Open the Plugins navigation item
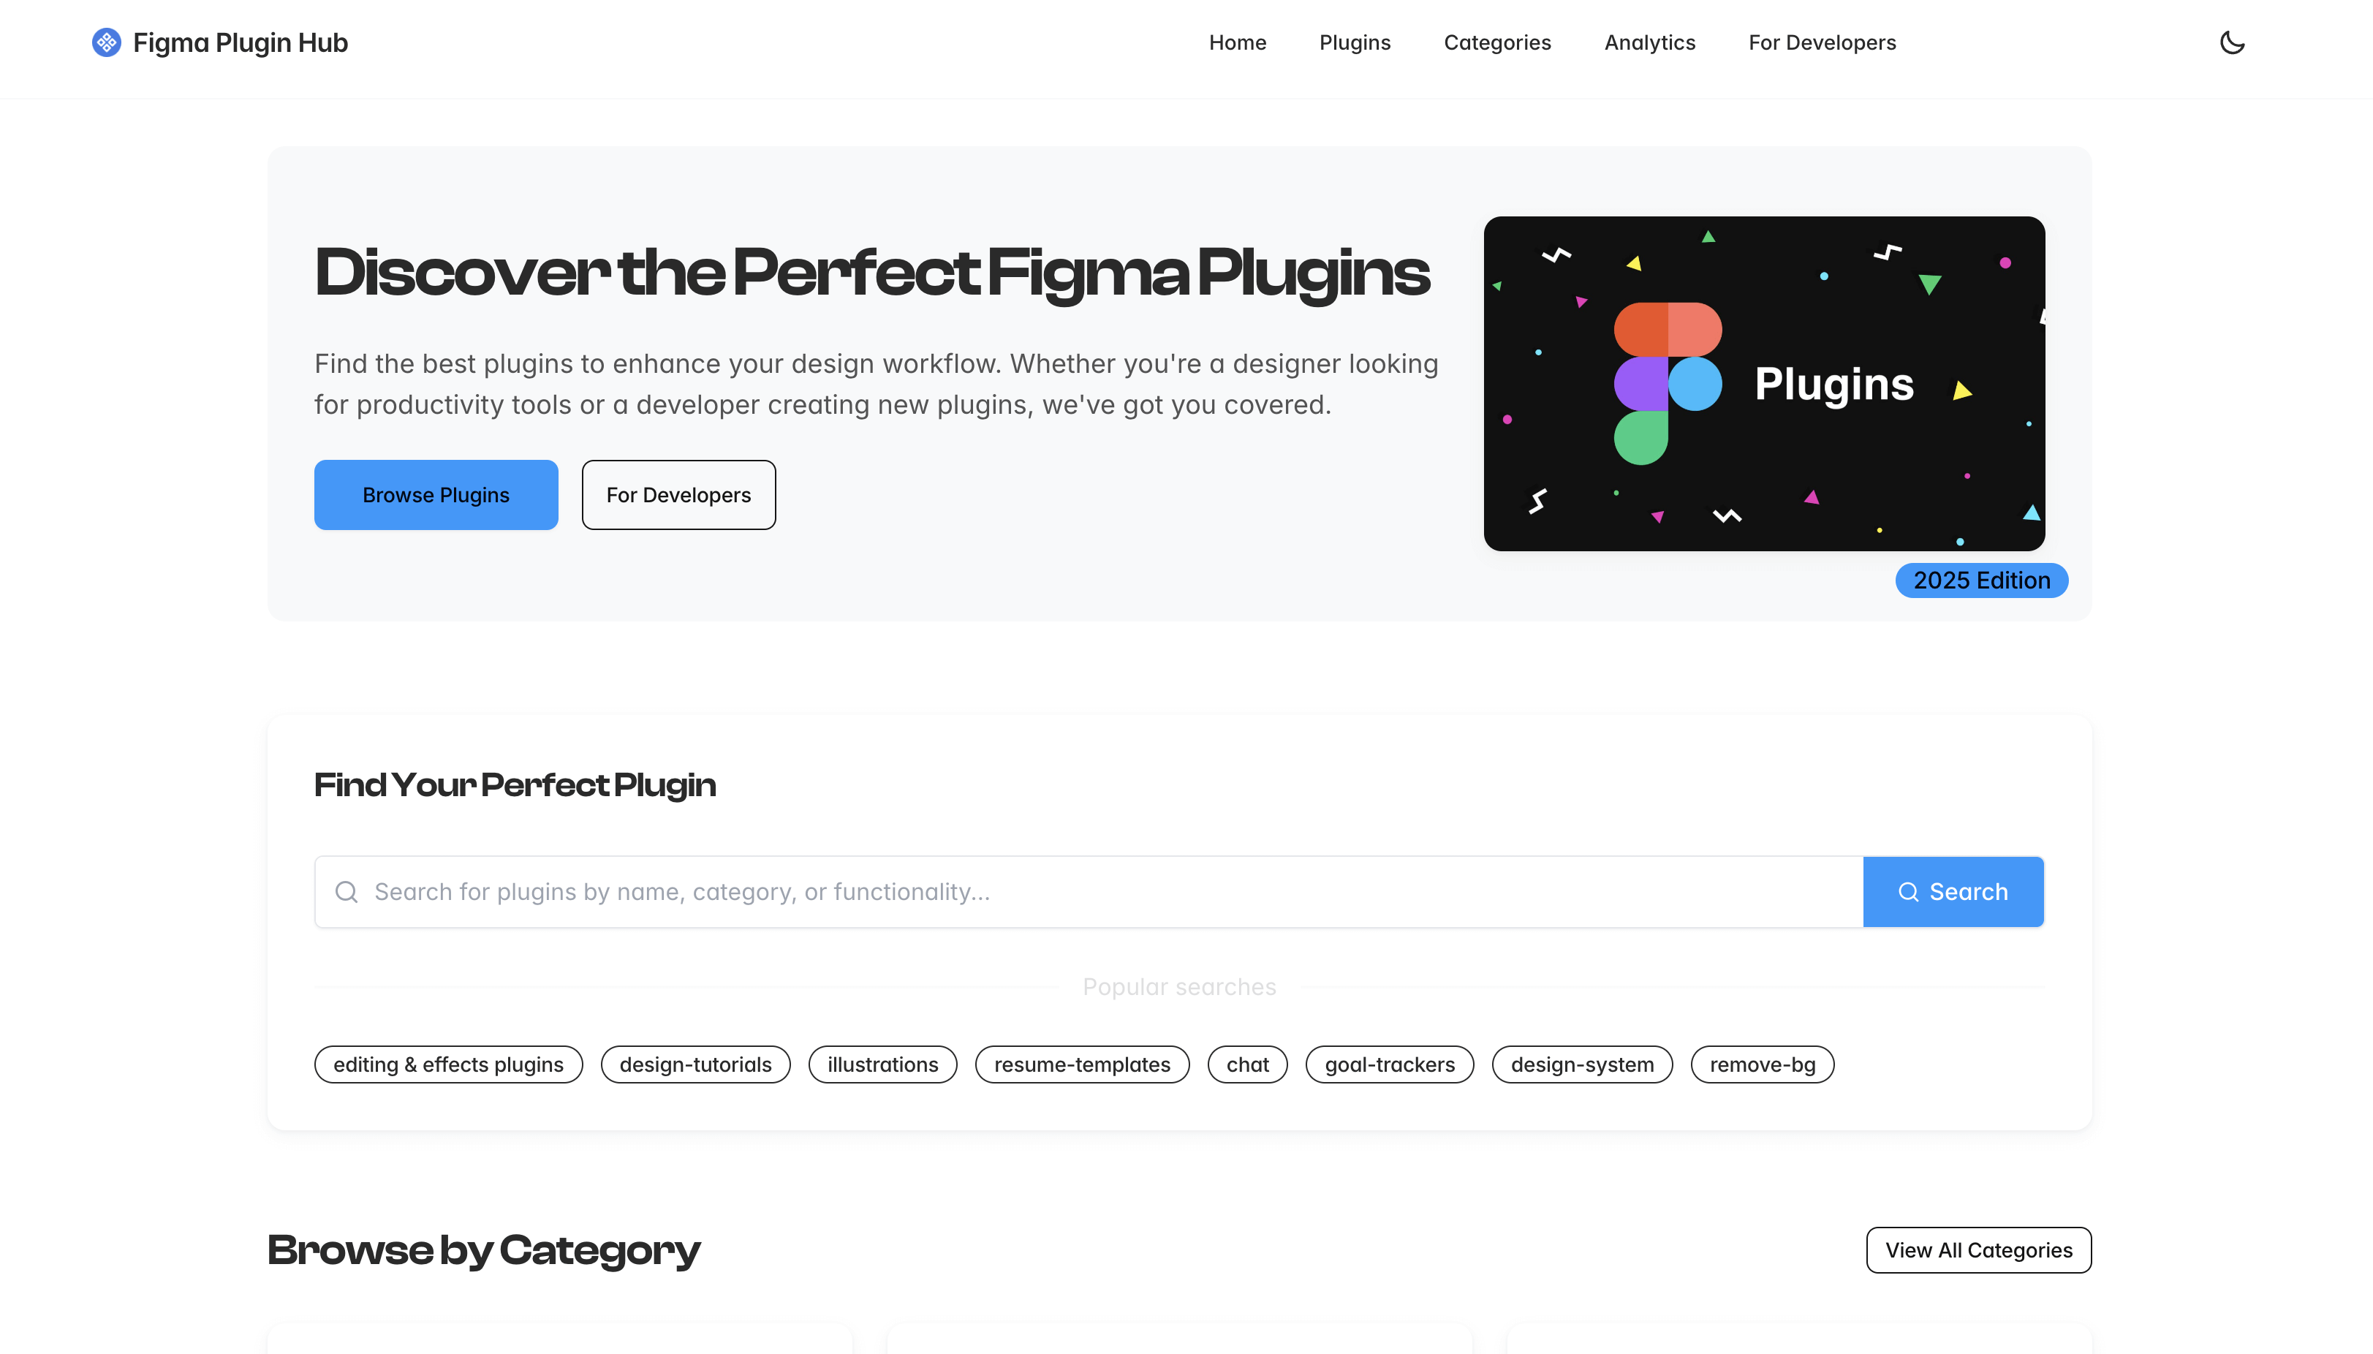 (1355, 42)
